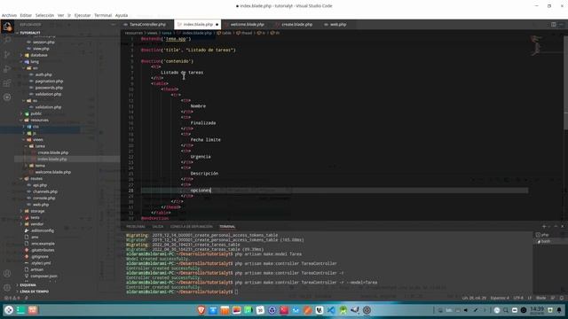Click the system clock showing 14:39
This screenshot has width=568, height=319.
[536, 310]
